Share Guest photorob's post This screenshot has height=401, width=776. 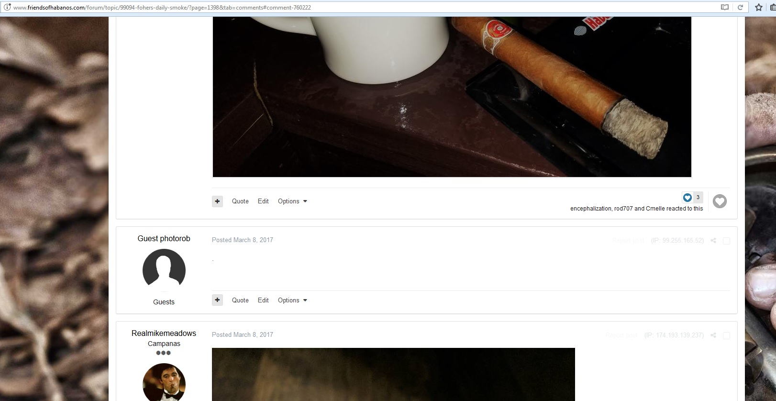(713, 241)
